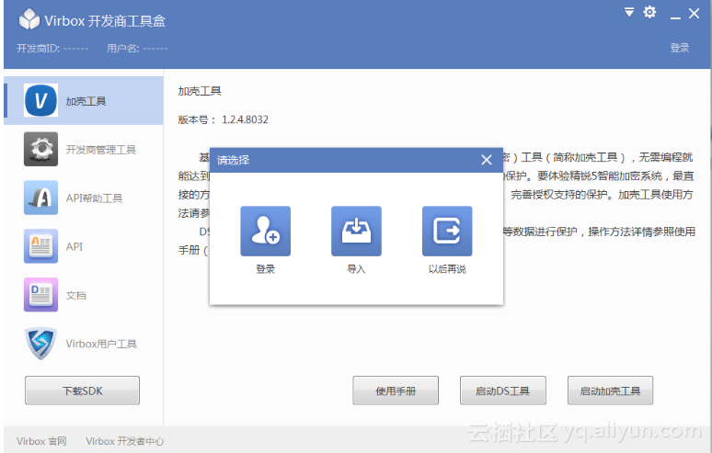Launch the Virbox用户工具 shield icon

click(x=40, y=344)
